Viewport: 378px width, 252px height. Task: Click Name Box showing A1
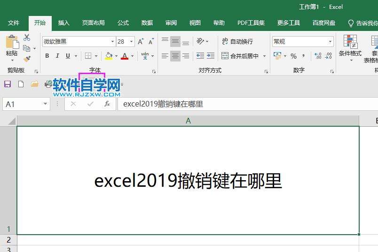pos(26,104)
